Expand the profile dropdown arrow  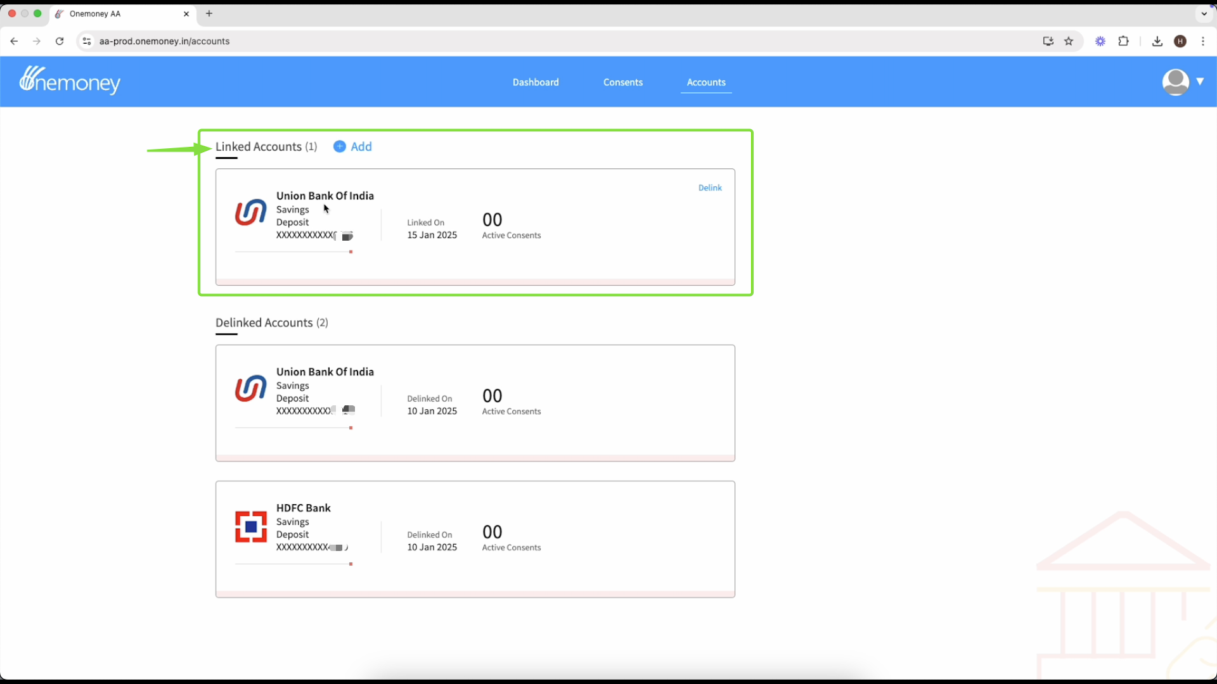pos(1200,81)
